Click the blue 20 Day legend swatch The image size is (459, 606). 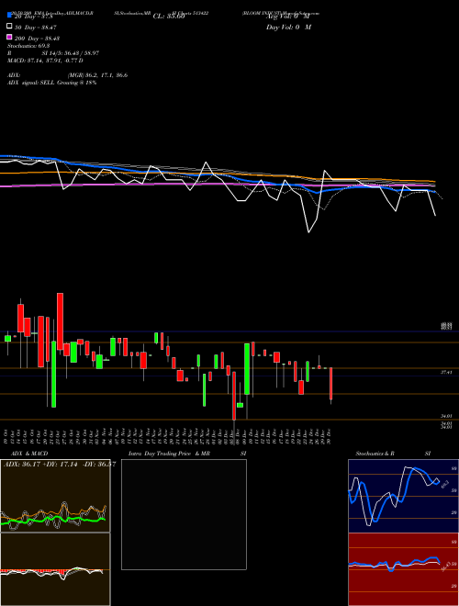(x=10, y=16)
